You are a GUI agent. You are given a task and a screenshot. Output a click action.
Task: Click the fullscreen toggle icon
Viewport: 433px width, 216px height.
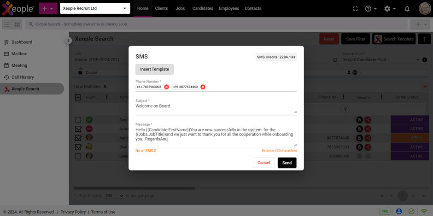(355, 8)
